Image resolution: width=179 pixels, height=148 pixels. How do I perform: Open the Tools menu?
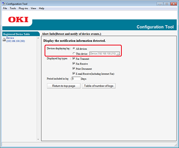[13, 8]
